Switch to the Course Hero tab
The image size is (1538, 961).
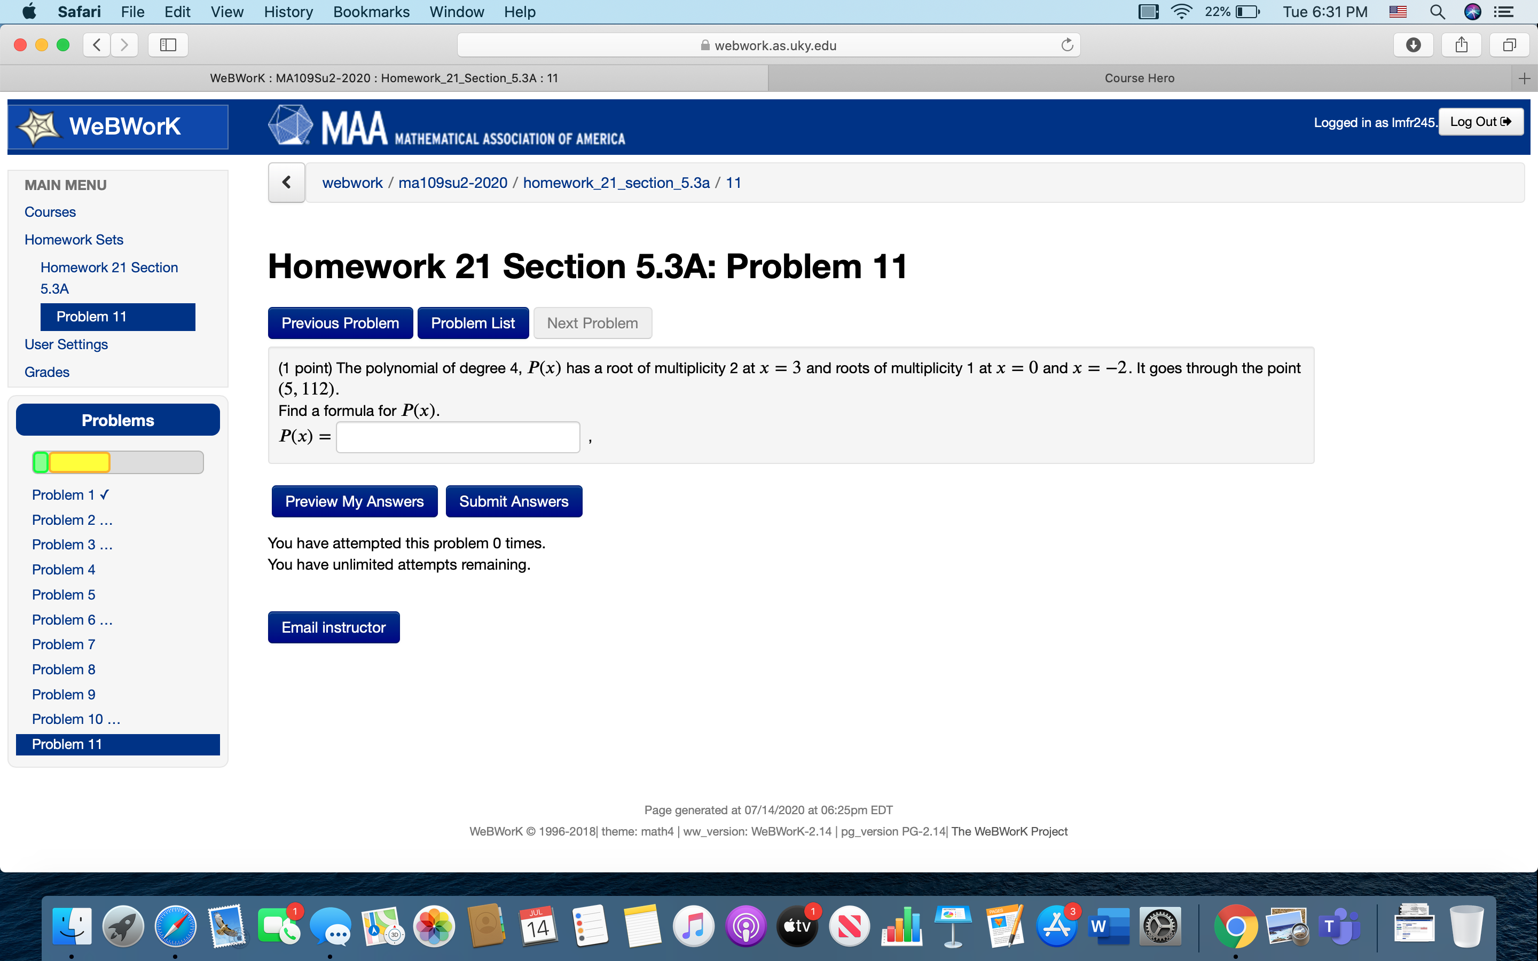coord(1139,78)
